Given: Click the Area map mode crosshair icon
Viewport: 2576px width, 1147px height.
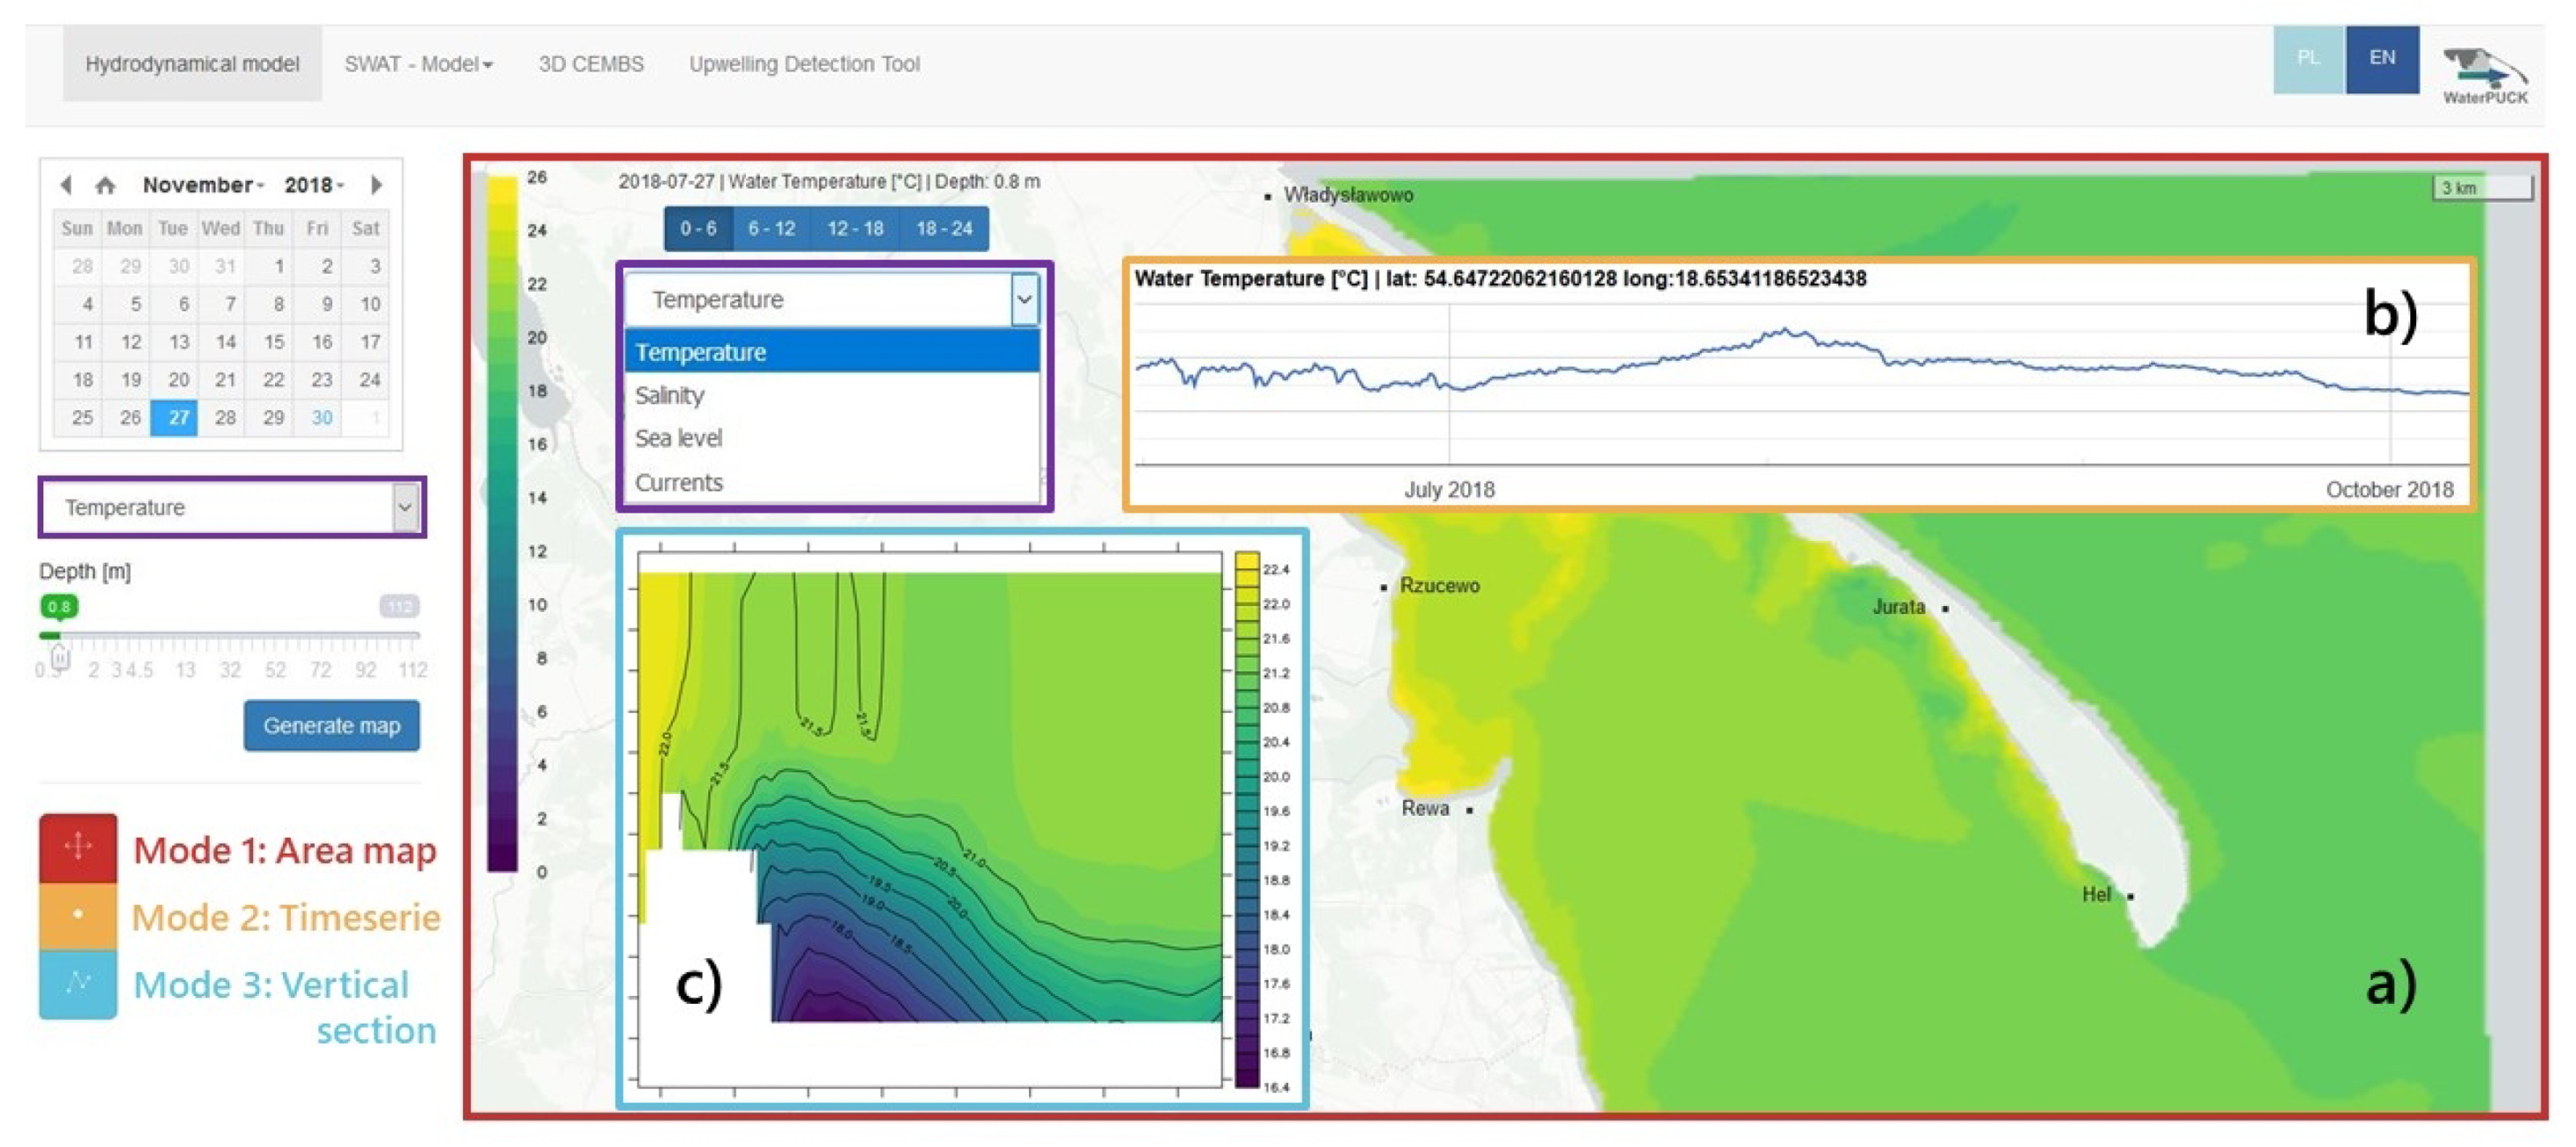Looking at the screenshot, I should click(78, 847).
